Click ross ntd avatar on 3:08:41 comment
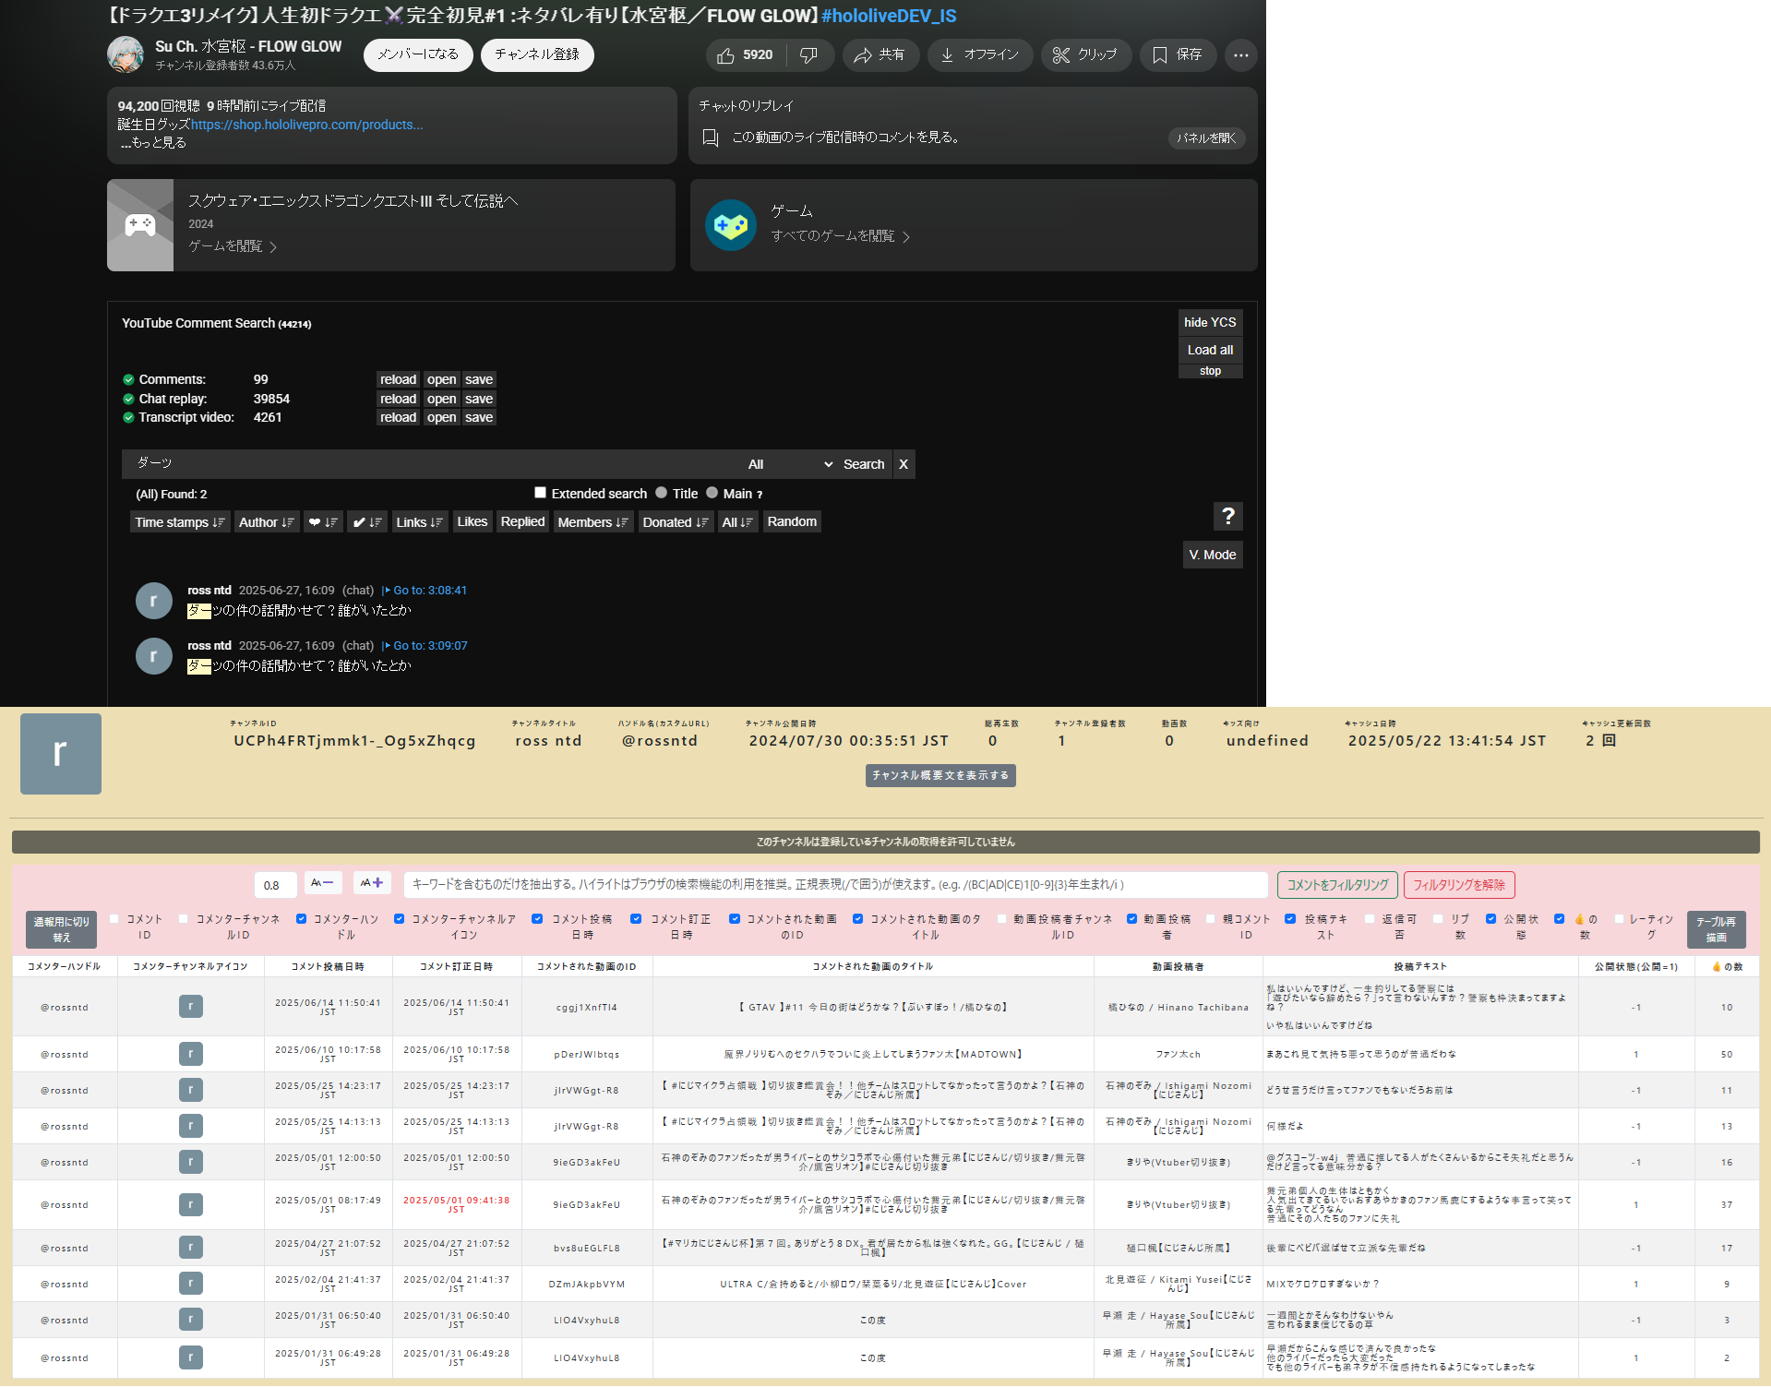The height and width of the screenshot is (1387, 1771). (154, 601)
